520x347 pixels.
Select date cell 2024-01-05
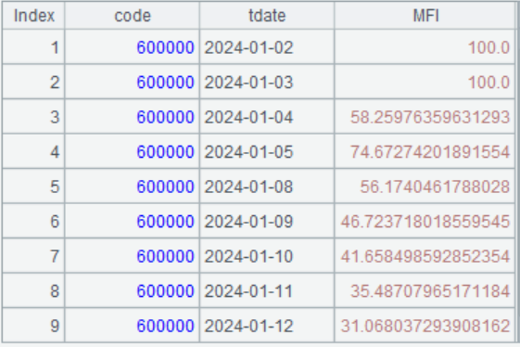point(267,152)
